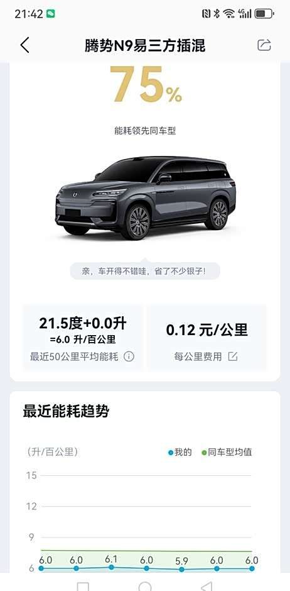The height and width of the screenshot is (591, 290).
Task: Tap the 亲，车开得不错哇 message bubble
Action: click(145, 271)
